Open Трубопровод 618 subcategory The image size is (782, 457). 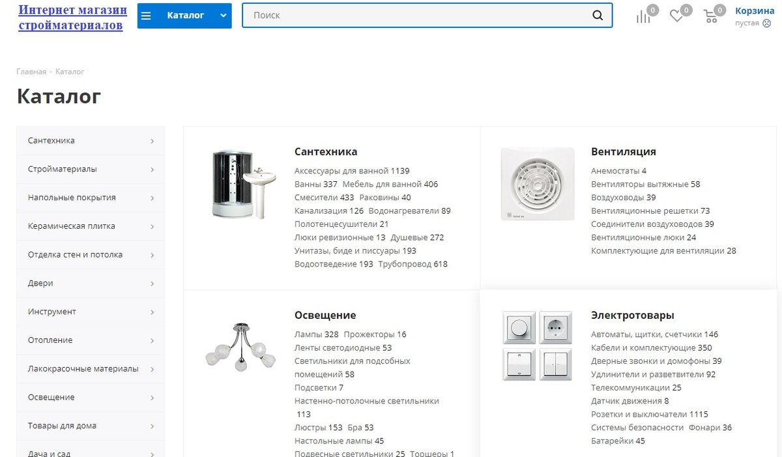pyautogui.click(x=413, y=264)
